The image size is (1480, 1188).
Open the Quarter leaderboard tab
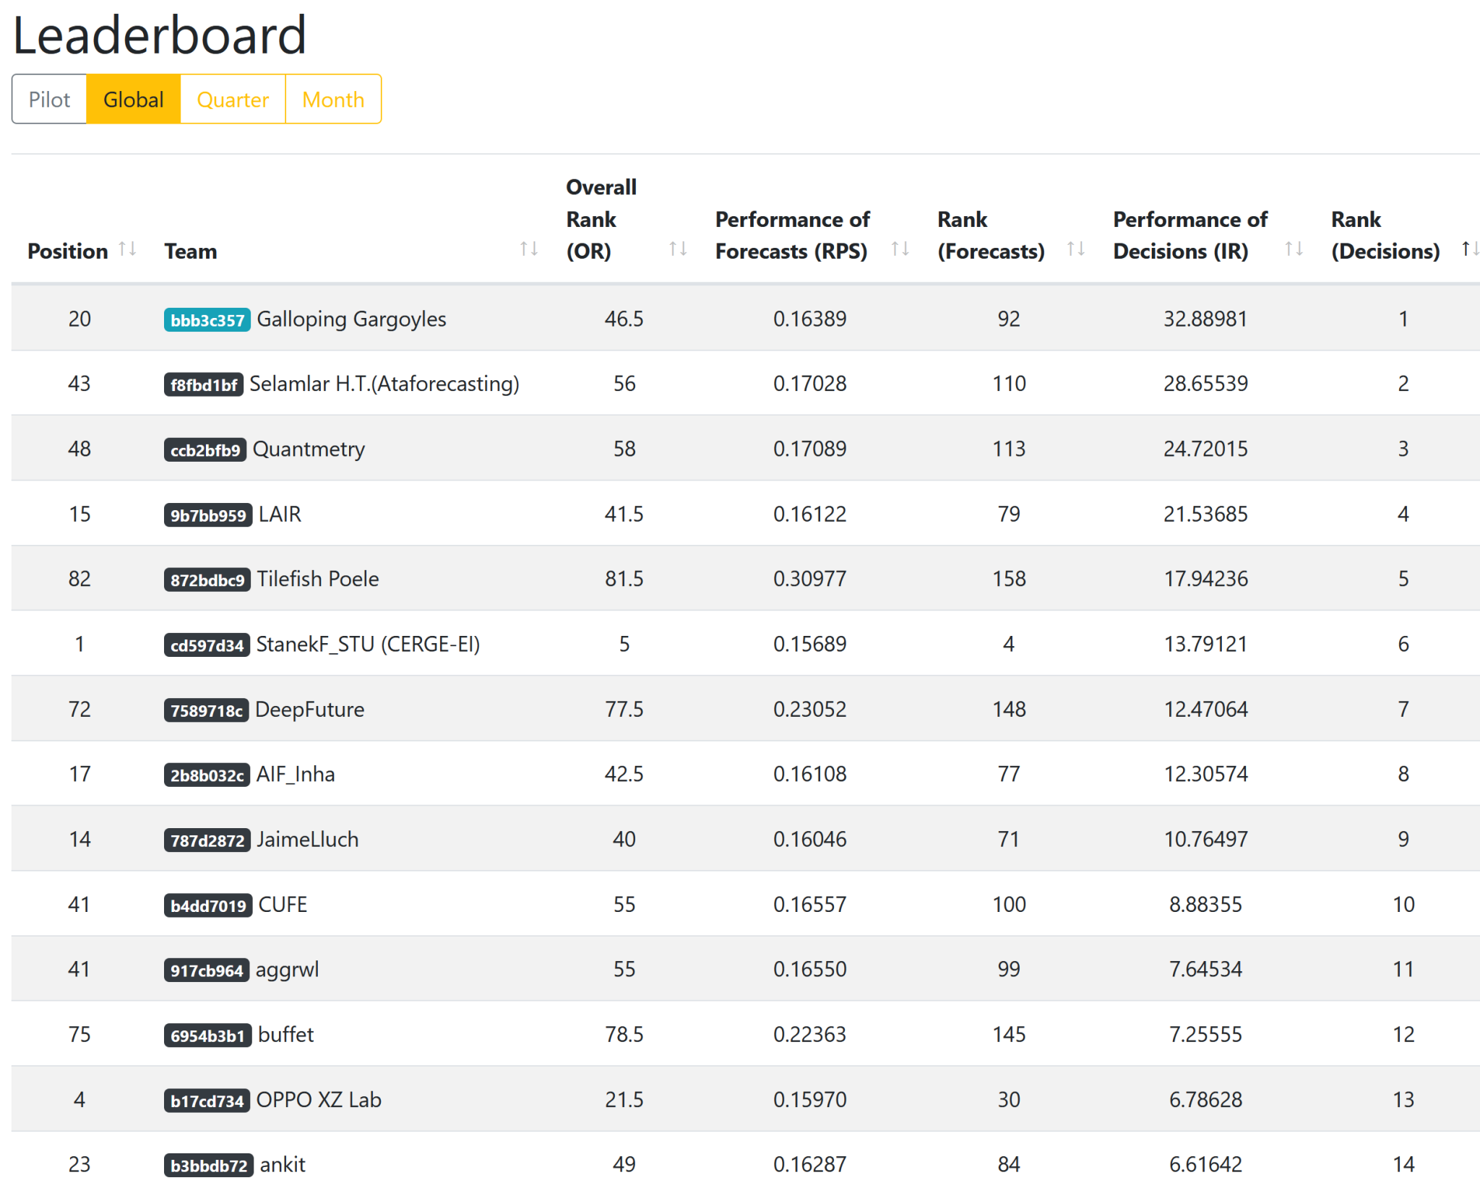click(x=233, y=99)
